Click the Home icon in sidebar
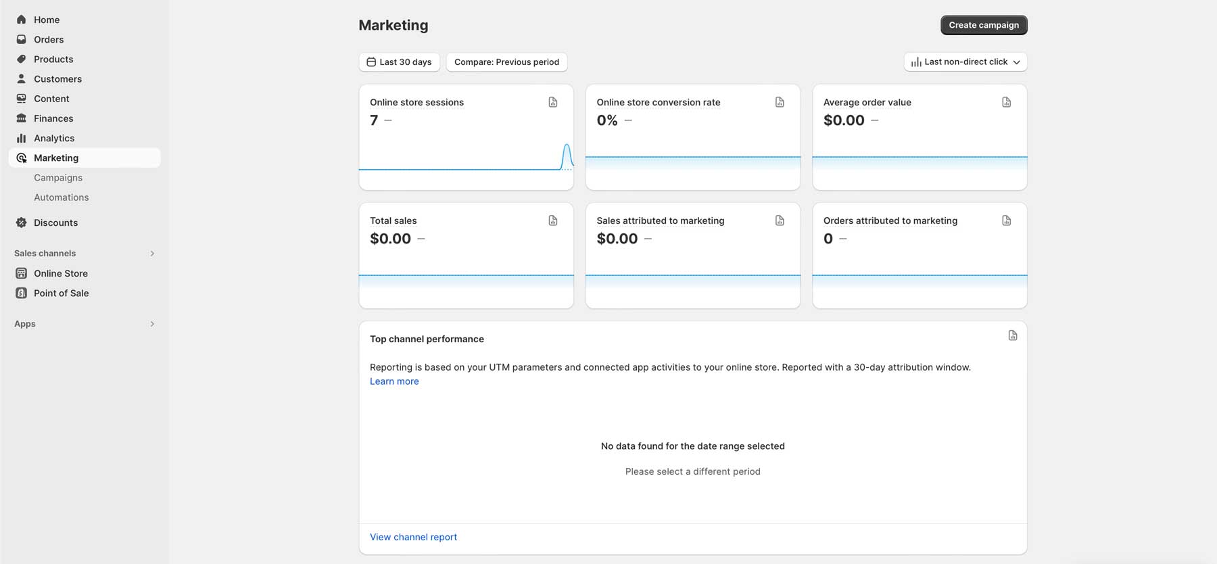The width and height of the screenshot is (1217, 564). tap(22, 20)
